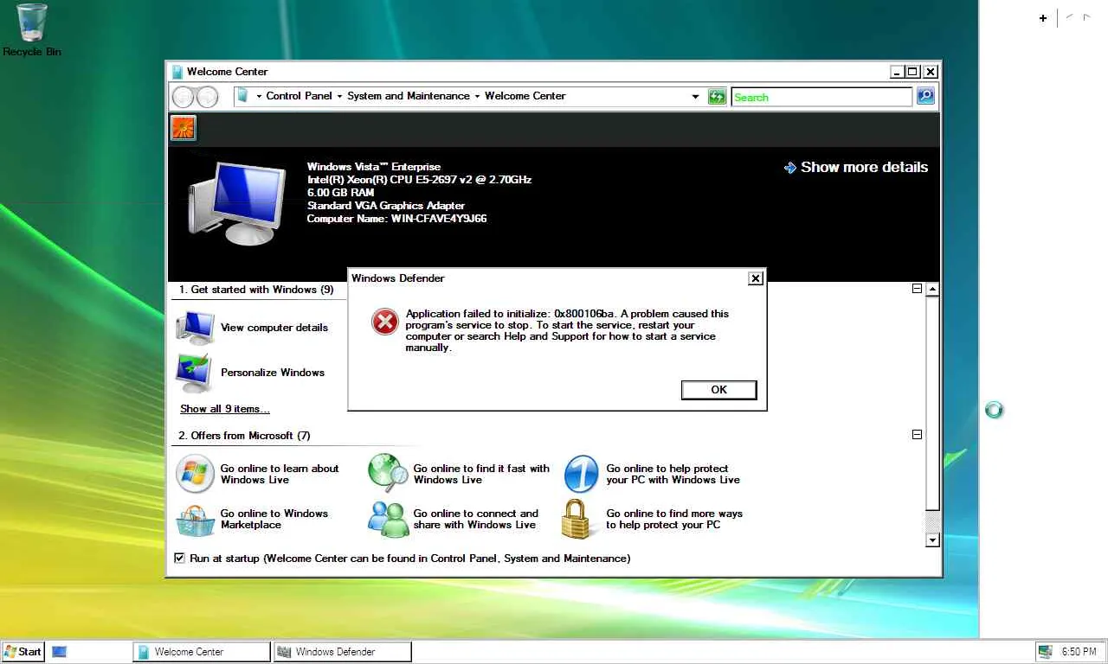This screenshot has height=664, width=1108.
Task: Open the Recycle Bin desktop icon
Action: pyautogui.click(x=32, y=29)
